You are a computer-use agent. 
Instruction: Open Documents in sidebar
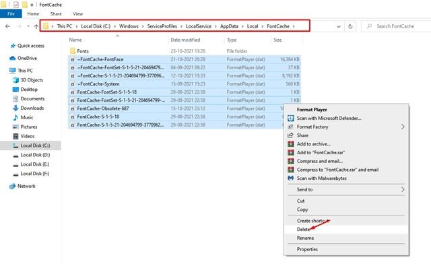point(32,98)
